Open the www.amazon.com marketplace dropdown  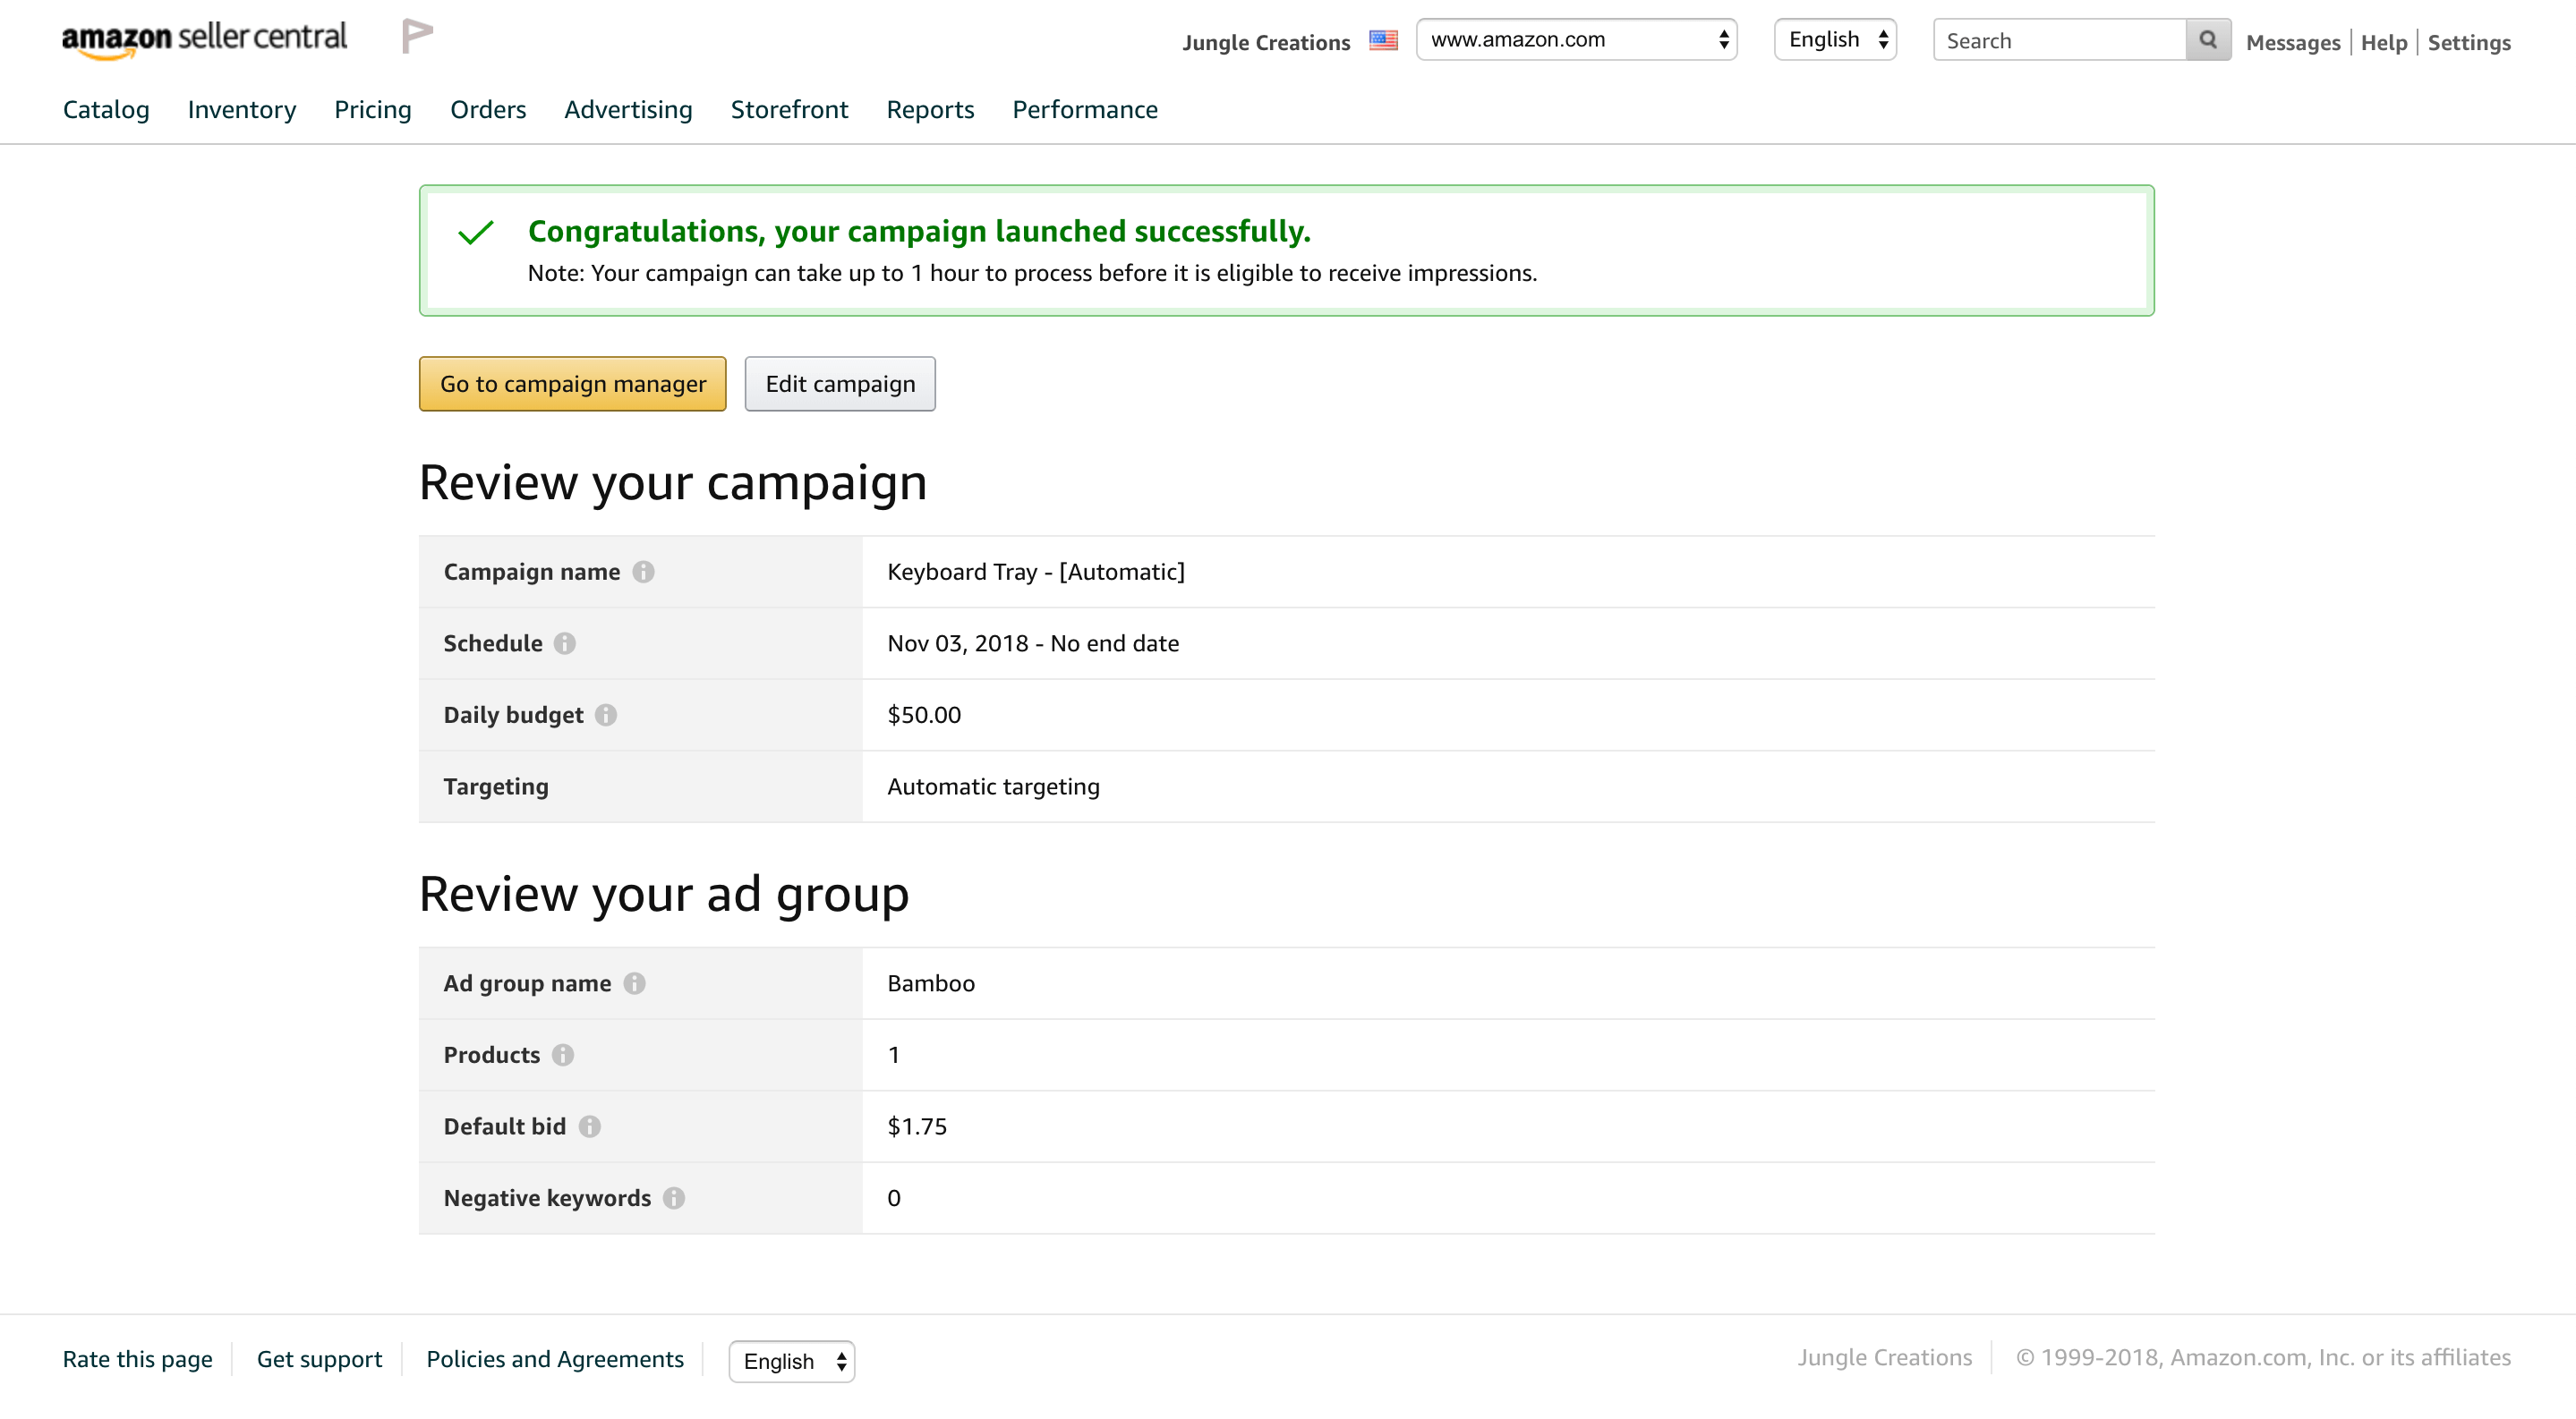pyautogui.click(x=1576, y=40)
